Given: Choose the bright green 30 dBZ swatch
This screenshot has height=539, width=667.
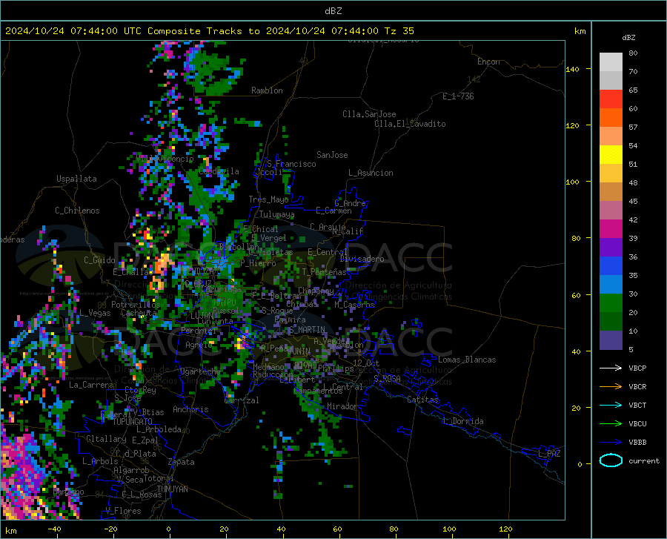Looking at the screenshot, I should [611, 303].
